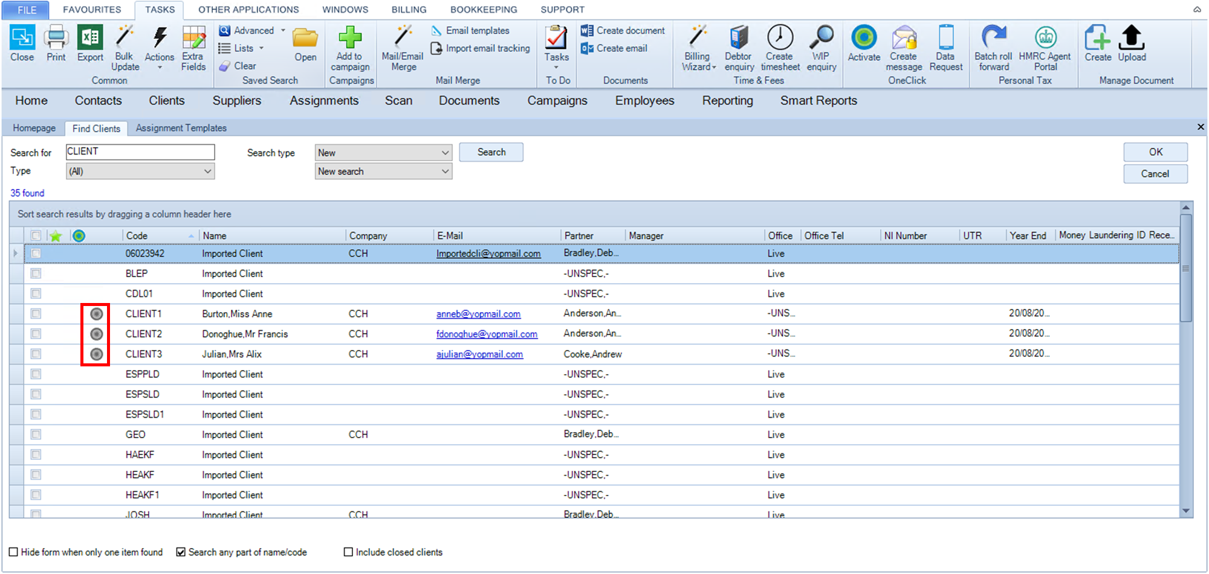The width and height of the screenshot is (1209, 574).
Task: Launch the Mail/Email Merge tool
Action: click(403, 37)
